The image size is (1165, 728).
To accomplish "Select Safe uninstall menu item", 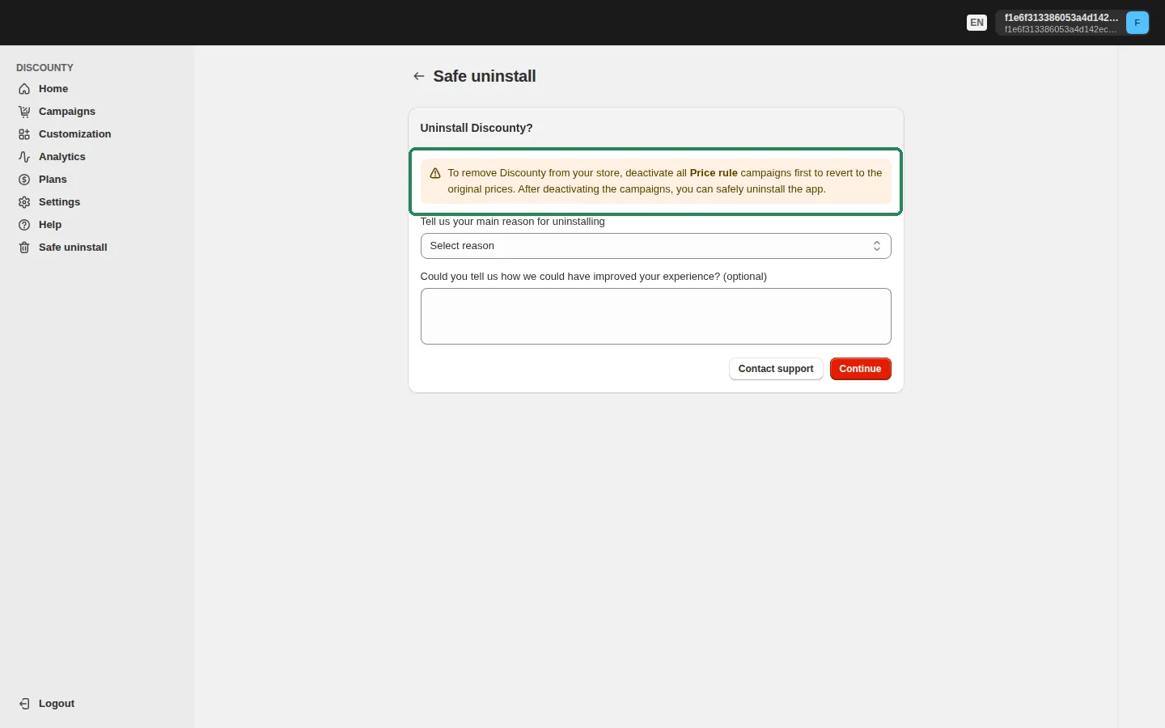I will 73,248.
